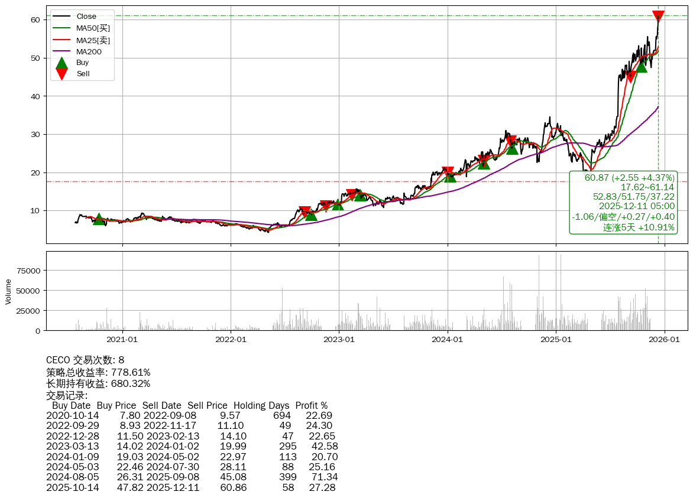Select the MA50[买] legend label
The height and width of the screenshot is (498, 693).
(93, 28)
